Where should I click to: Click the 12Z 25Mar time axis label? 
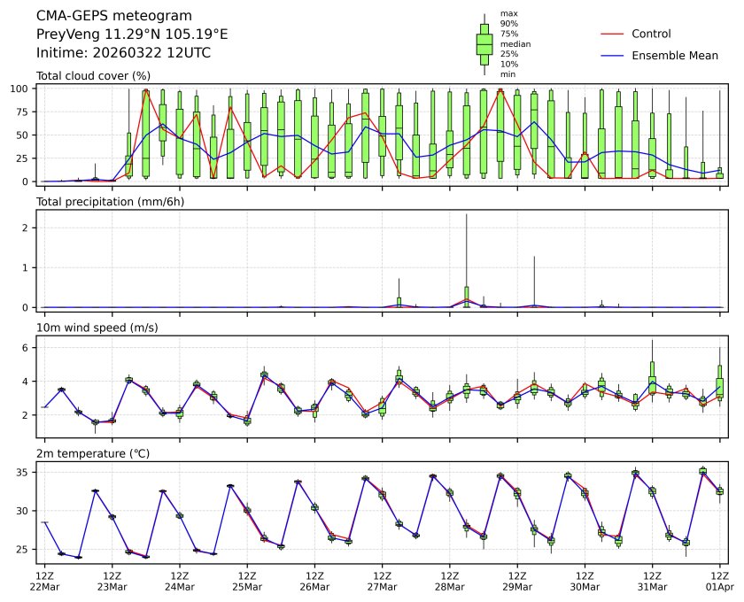coord(247,580)
